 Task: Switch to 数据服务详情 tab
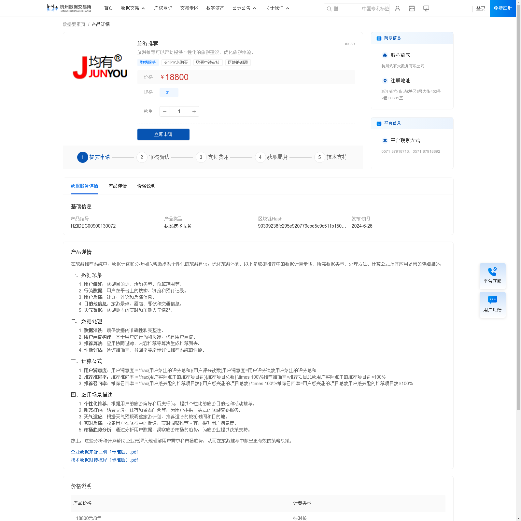tap(84, 186)
